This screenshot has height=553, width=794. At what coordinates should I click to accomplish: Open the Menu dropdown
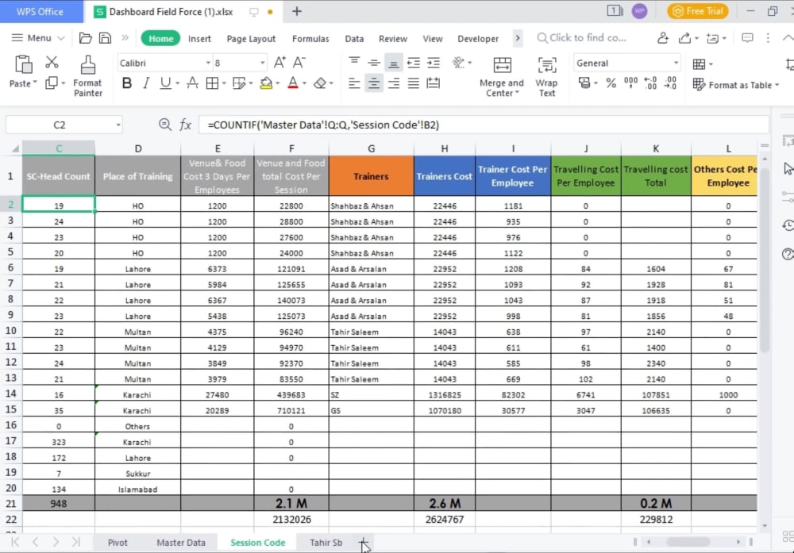(x=38, y=38)
